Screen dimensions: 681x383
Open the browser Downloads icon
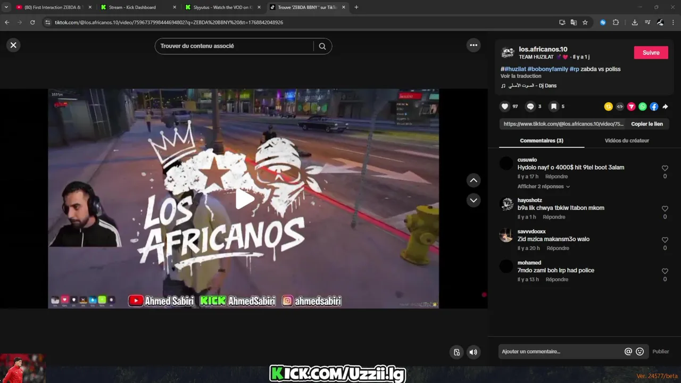[635, 22]
